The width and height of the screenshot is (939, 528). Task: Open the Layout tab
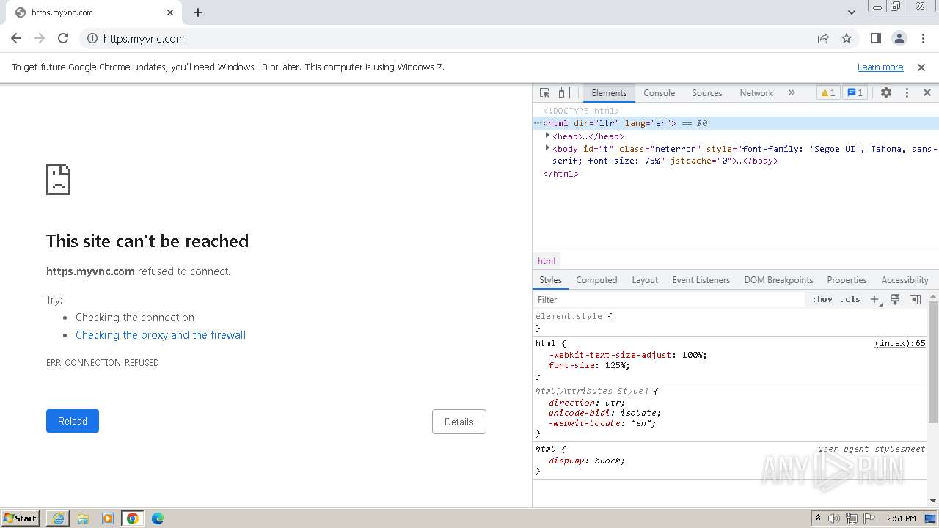pos(645,280)
